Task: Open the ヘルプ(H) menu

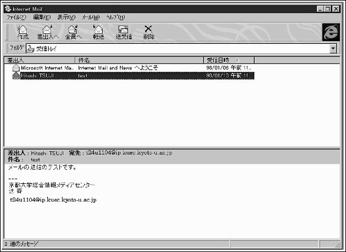Action: pos(115,17)
